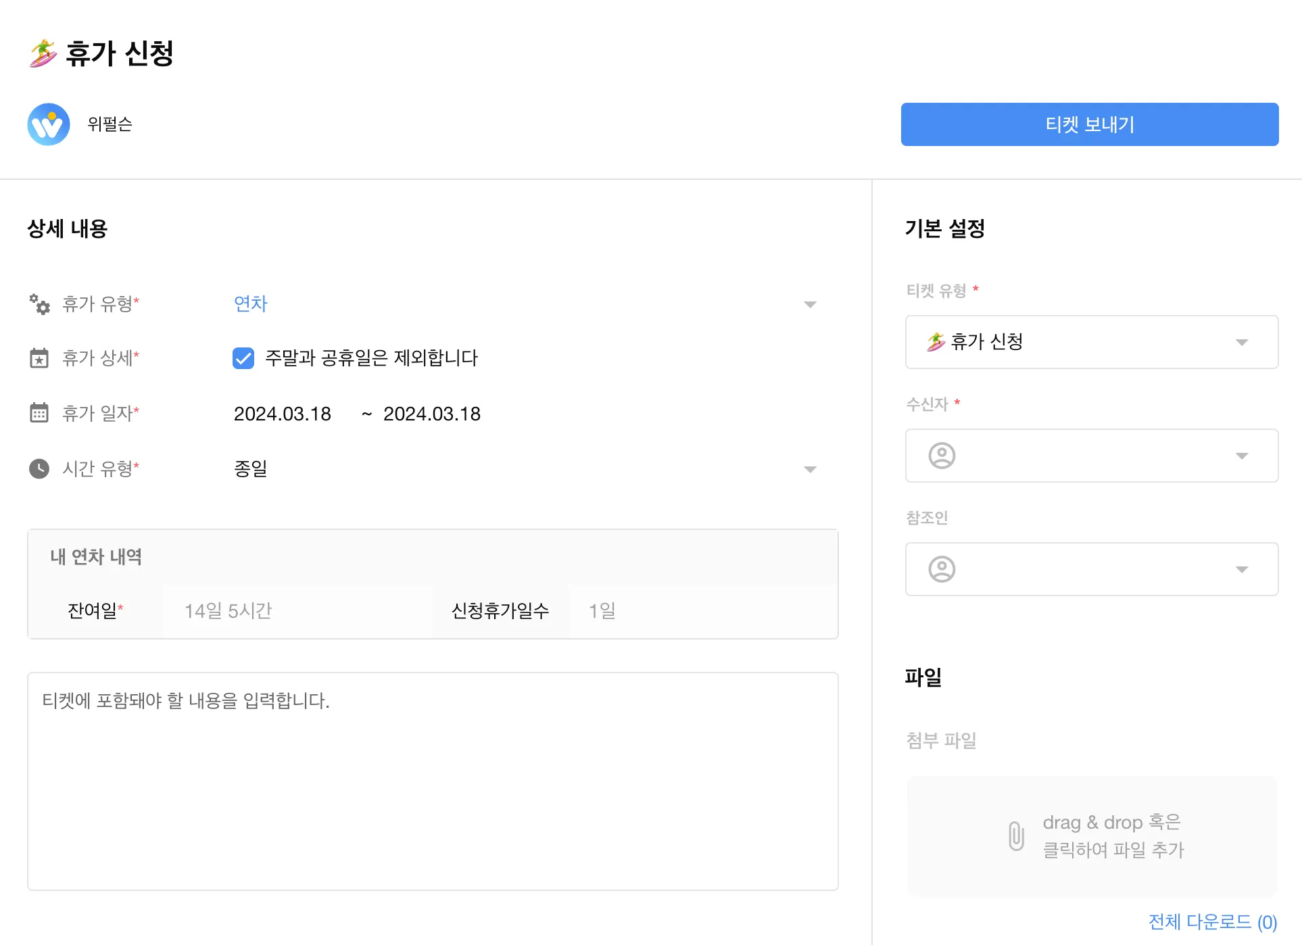Click the 전체 다운로드 (0) link
Screen dimensions: 1302x945
1212,921
